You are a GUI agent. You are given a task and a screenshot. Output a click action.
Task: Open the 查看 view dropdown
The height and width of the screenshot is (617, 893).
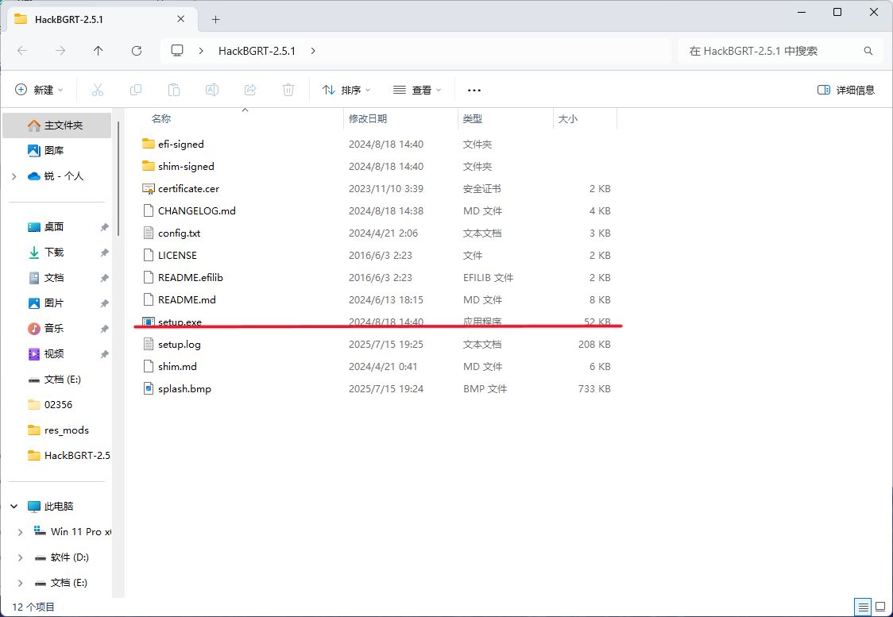pos(417,90)
